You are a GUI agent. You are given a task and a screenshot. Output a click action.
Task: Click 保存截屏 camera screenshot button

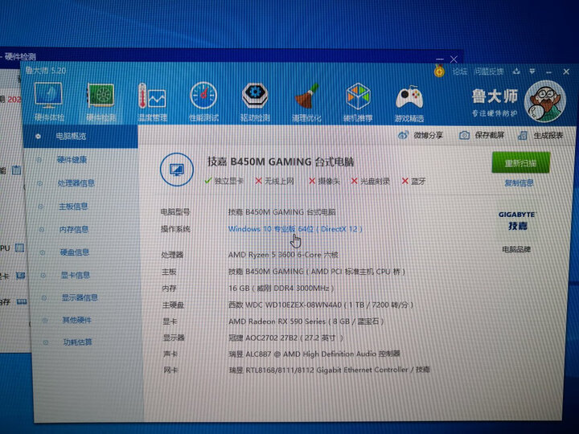click(482, 135)
